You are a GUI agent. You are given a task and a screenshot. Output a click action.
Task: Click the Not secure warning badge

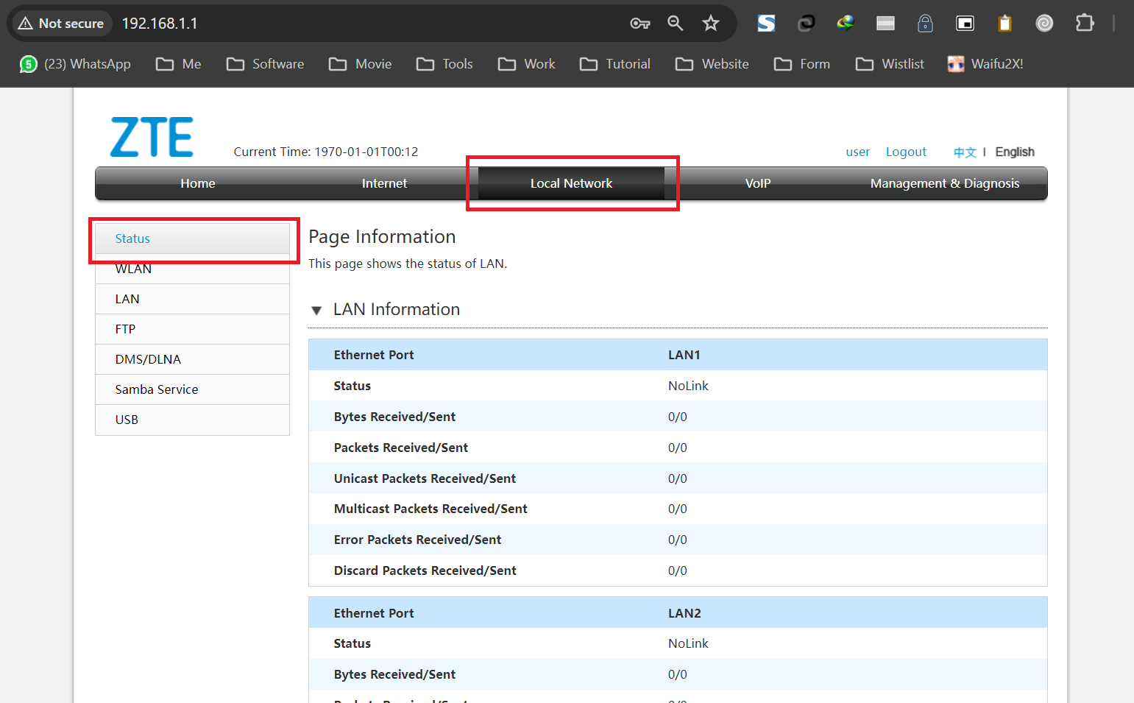[61, 24]
